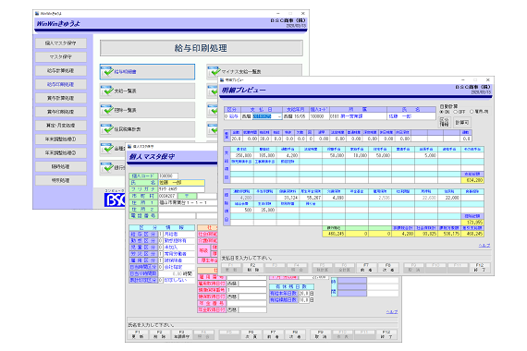Image resolution: width=527 pixels, height=351 pixels.
Task: Select the OFF radio for 自動計算
Action: click(x=456, y=112)
